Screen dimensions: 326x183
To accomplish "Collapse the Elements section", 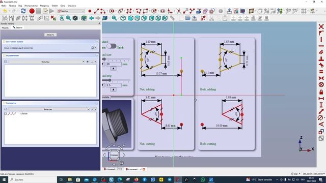I will 97,103.
